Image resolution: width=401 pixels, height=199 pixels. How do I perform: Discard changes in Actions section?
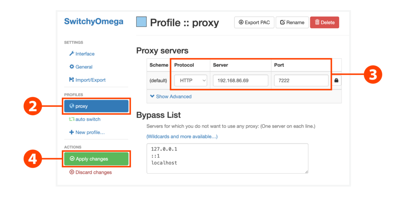pos(93,172)
